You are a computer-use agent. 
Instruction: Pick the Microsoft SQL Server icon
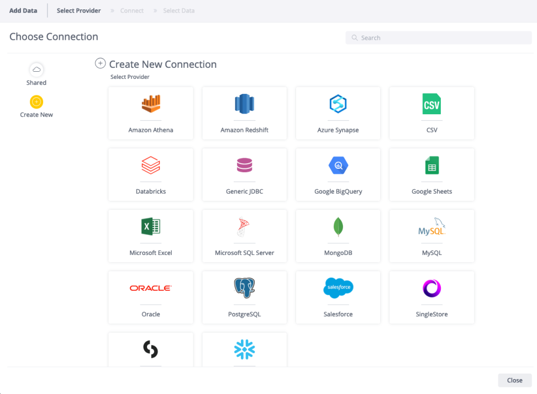243,227
